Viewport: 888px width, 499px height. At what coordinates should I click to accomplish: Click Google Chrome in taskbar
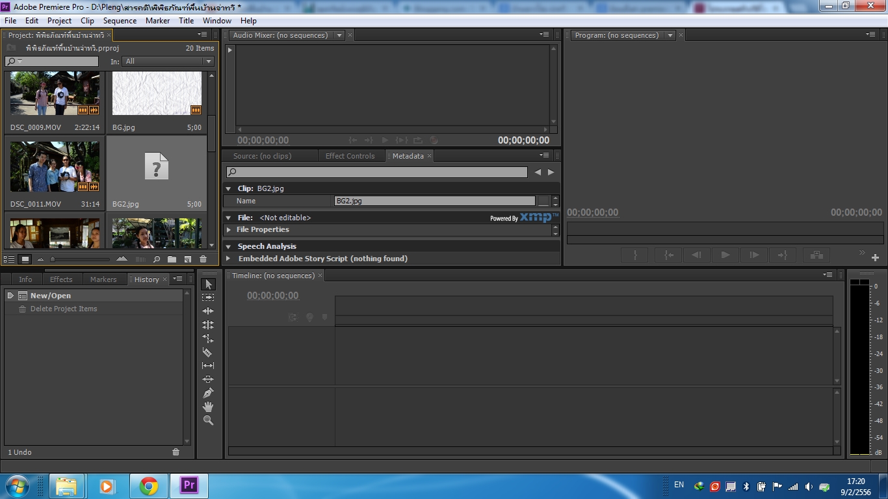coord(149,486)
